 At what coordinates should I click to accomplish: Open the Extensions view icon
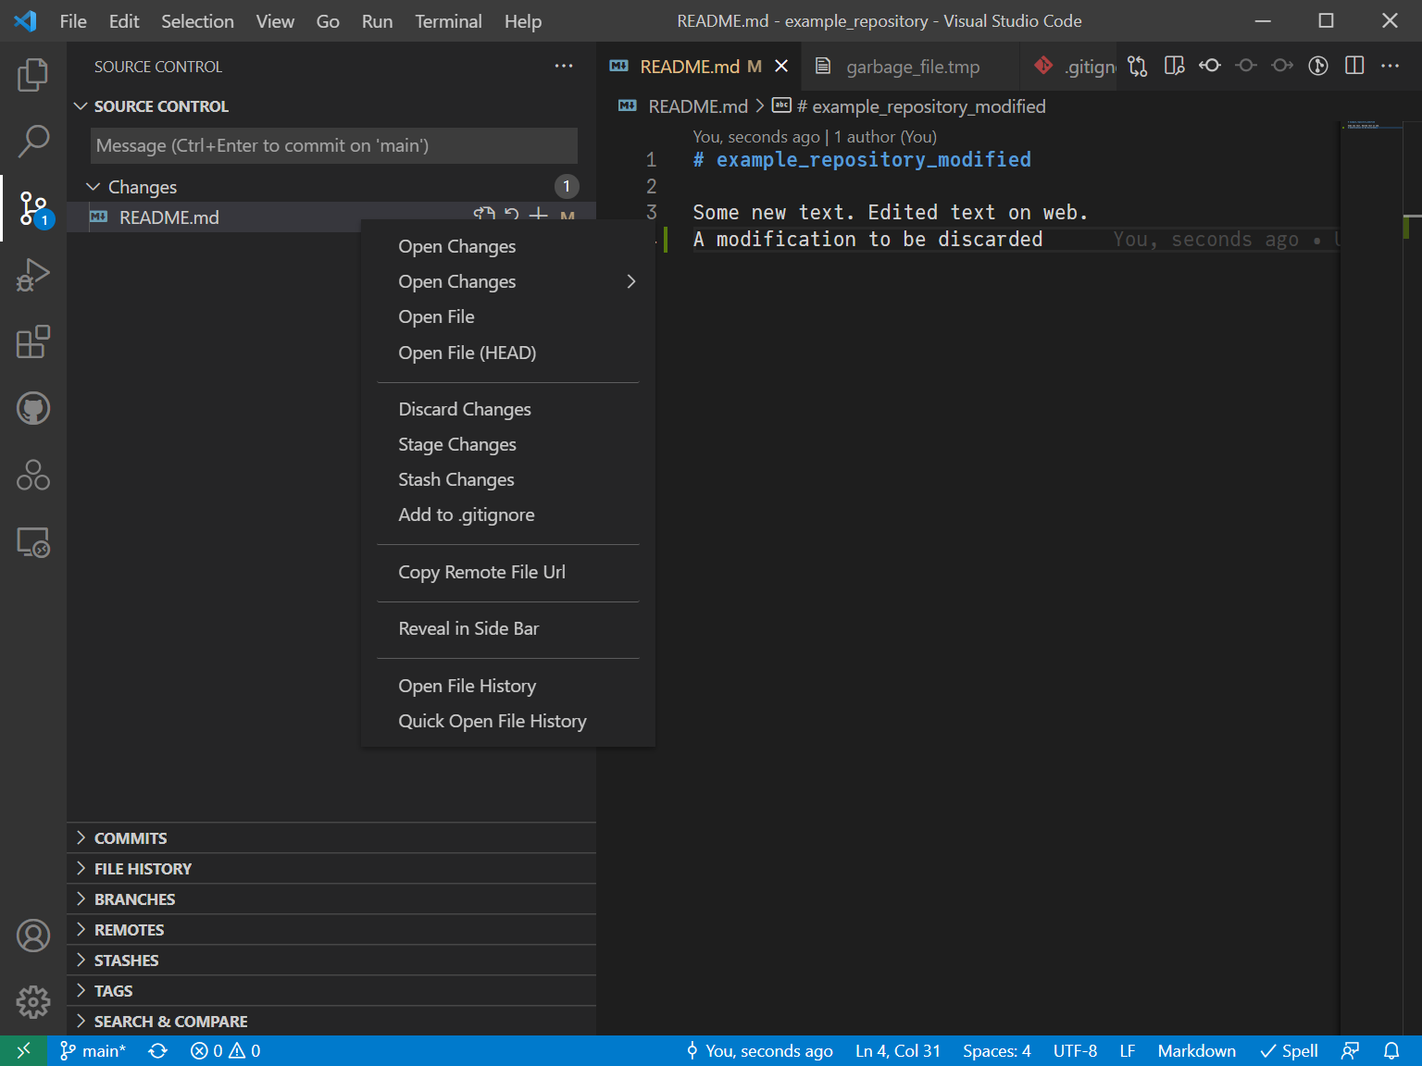(32, 341)
